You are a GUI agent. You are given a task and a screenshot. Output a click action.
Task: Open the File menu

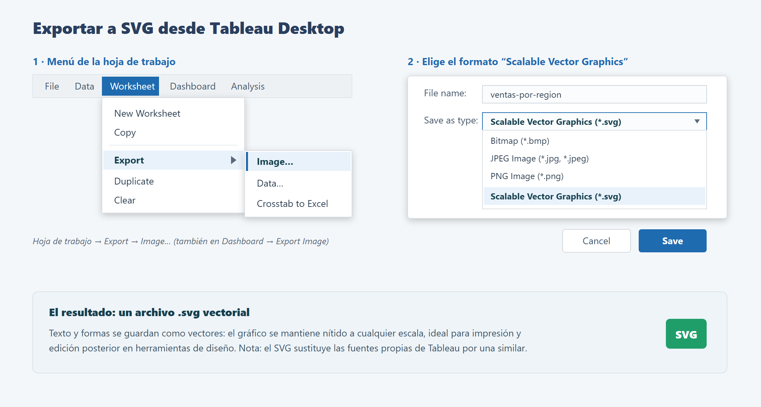pos(52,86)
